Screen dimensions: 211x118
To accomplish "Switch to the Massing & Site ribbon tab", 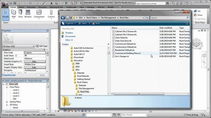I will pyautogui.click(x=56, y=7).
